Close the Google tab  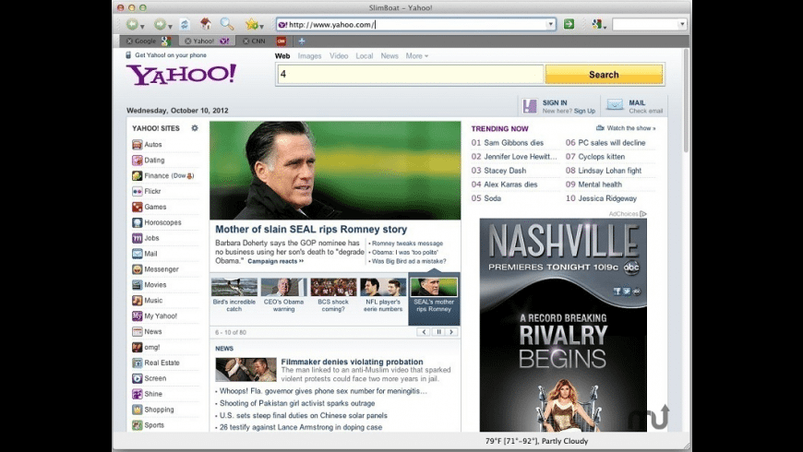[x=129, y=41]
